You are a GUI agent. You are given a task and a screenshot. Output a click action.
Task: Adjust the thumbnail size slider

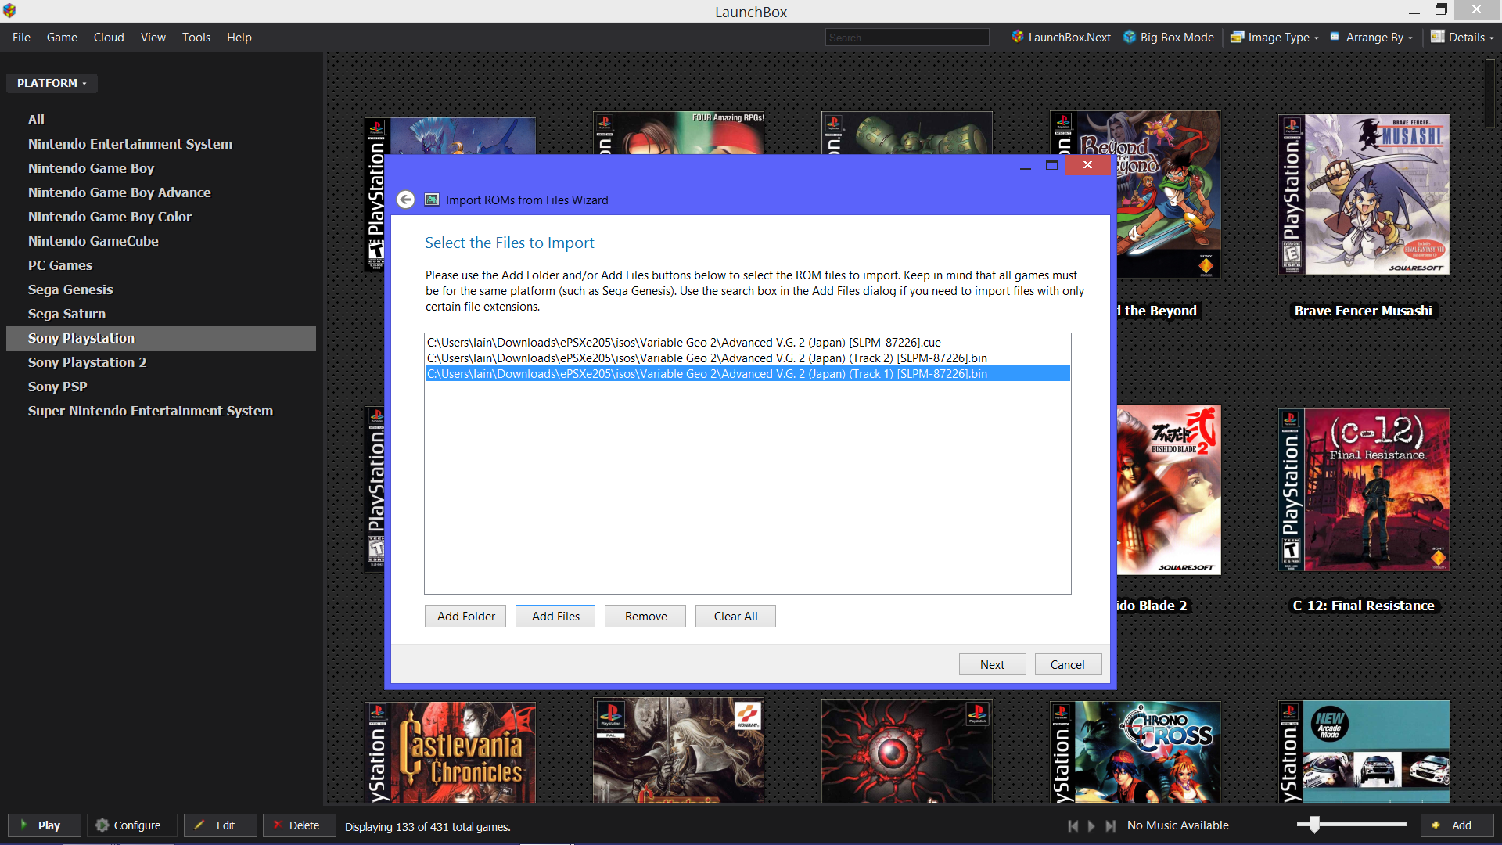[1314, 824]
